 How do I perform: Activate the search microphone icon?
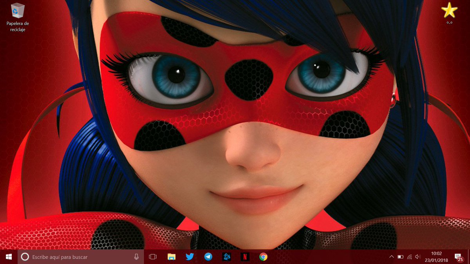(x=136, y=257)
